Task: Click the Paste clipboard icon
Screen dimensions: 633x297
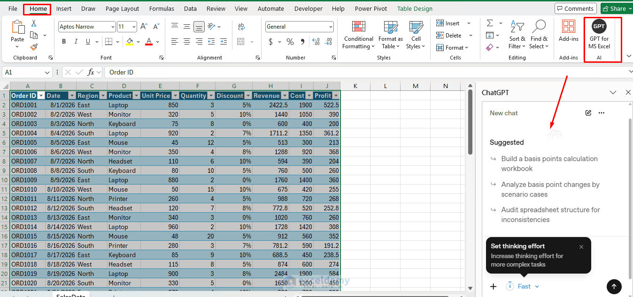Action: (x=17, y=27)
